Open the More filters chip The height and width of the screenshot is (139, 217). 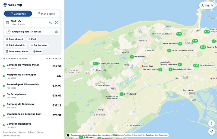(x=37, y=51)
